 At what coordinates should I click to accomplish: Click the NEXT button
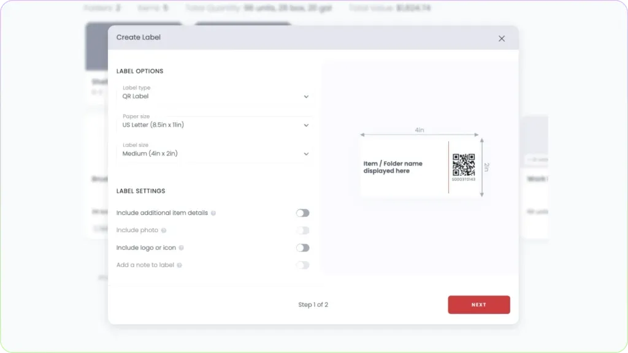(x=479, y=305)
